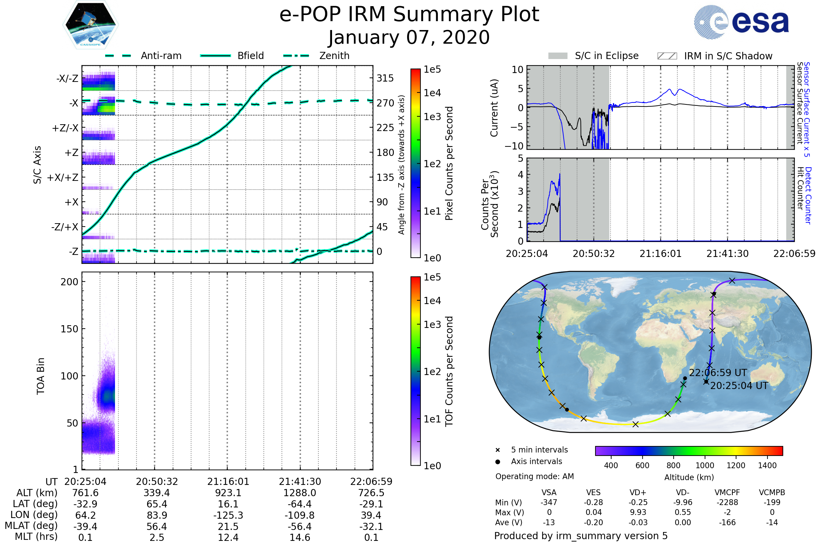Click the e-POP IRM Summary Plot title
Viewport: 819px width, 546px height.
click(x=409, y=15)
